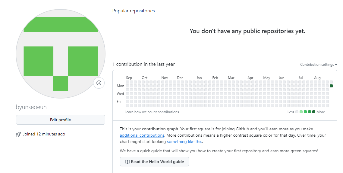Click the gray legend swatch next to Less
Screen dimensions: 343x173
297,112
